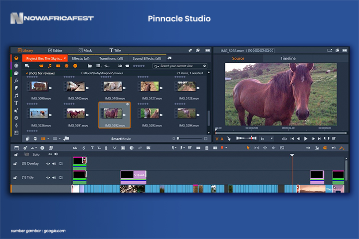Click the Create Title 'T' timeline tool
Image resolution: width=359 pixels, height=239 pixels.
92,148
